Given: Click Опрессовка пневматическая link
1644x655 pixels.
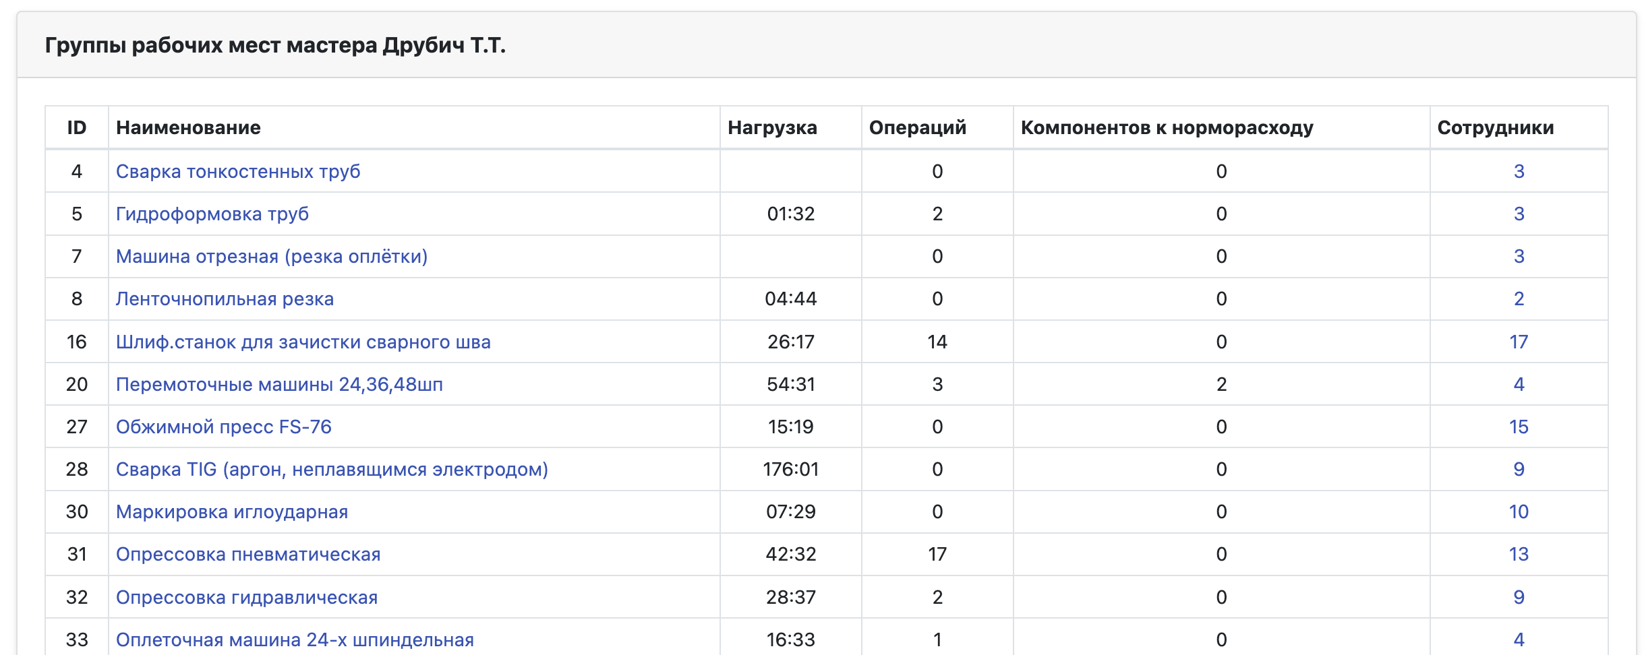Looking at the screenshot, I should tap(248, 554).
